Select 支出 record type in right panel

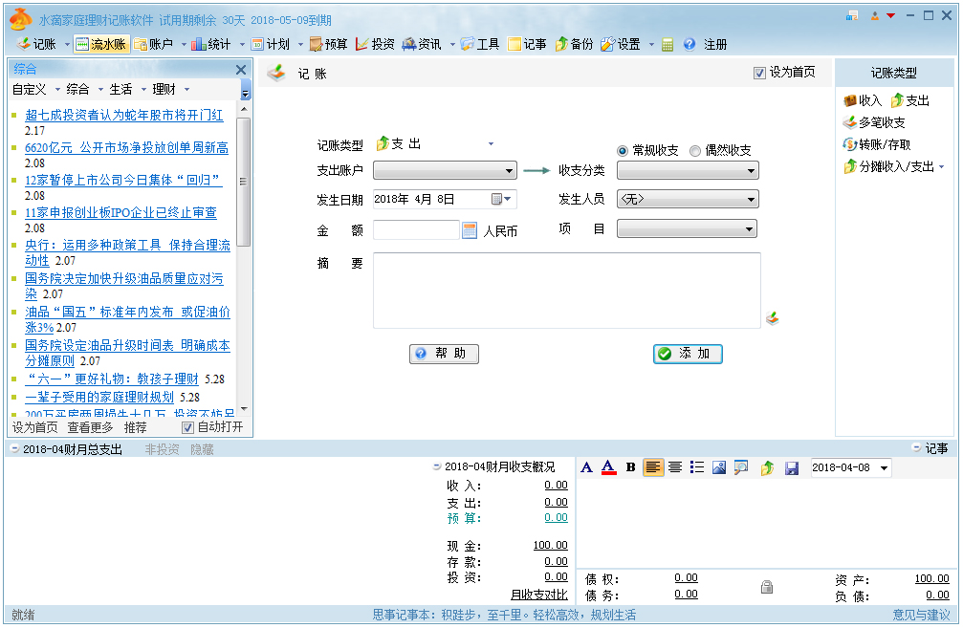[x=910, y=100]
